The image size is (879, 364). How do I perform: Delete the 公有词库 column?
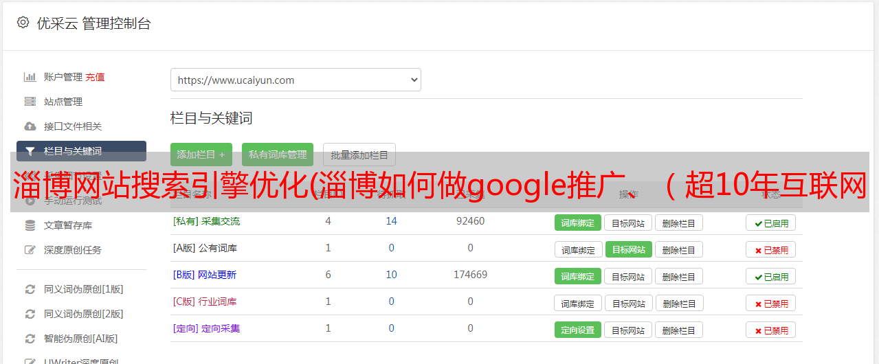pos(679,249)
